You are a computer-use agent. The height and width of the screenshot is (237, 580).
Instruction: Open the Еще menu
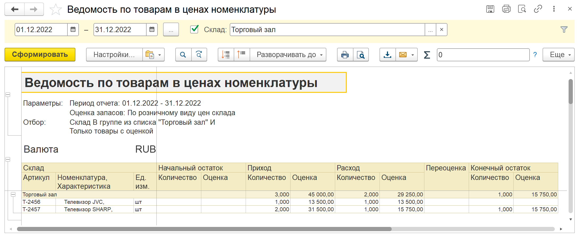(558, 55)
